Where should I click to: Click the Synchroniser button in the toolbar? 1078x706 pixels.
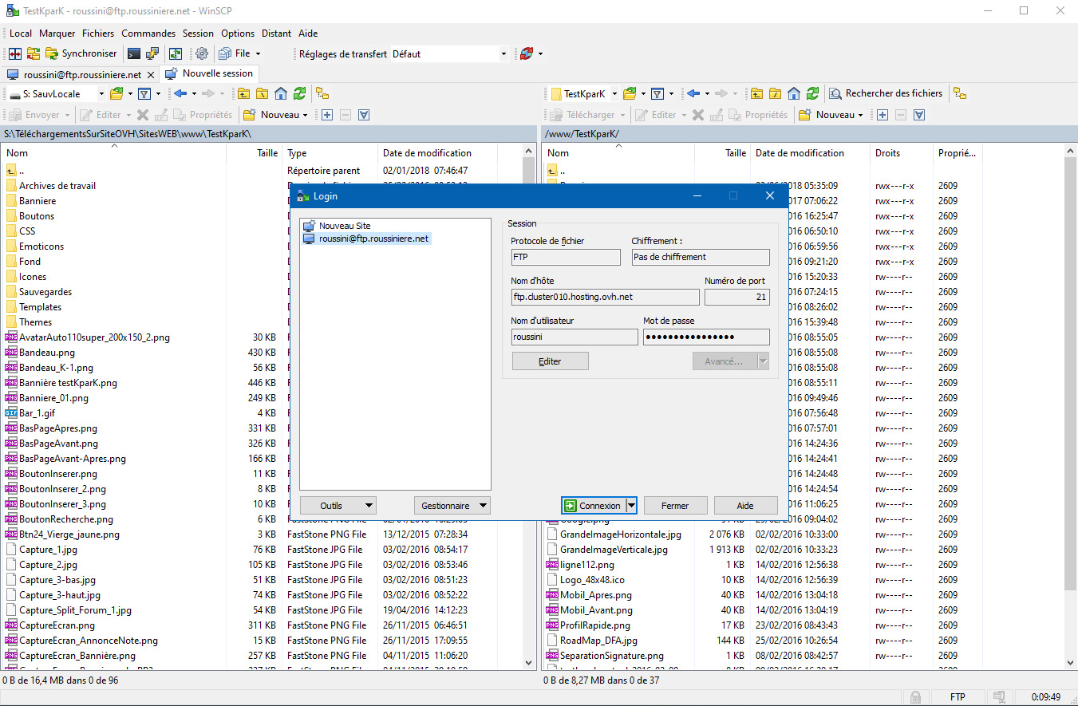[81, 53]
